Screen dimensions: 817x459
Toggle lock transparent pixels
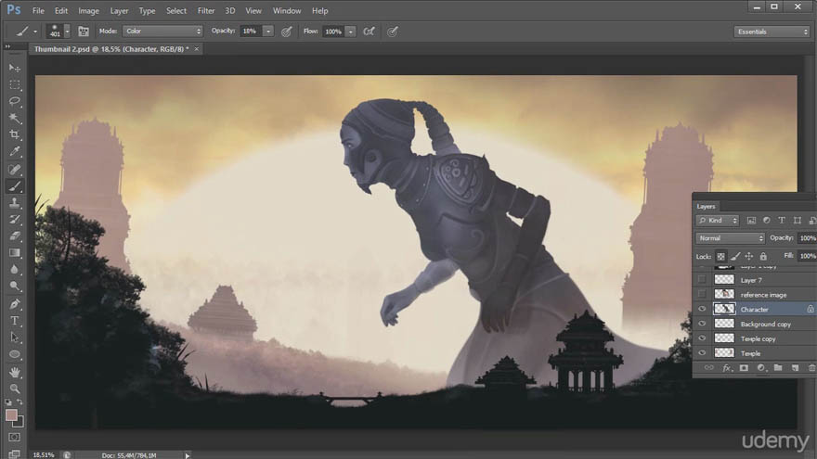(x=720, y=256)
